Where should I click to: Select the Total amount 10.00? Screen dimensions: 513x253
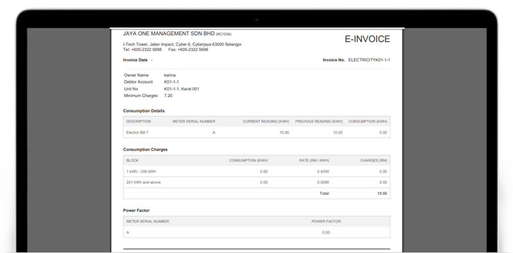[x=382, y=193]
